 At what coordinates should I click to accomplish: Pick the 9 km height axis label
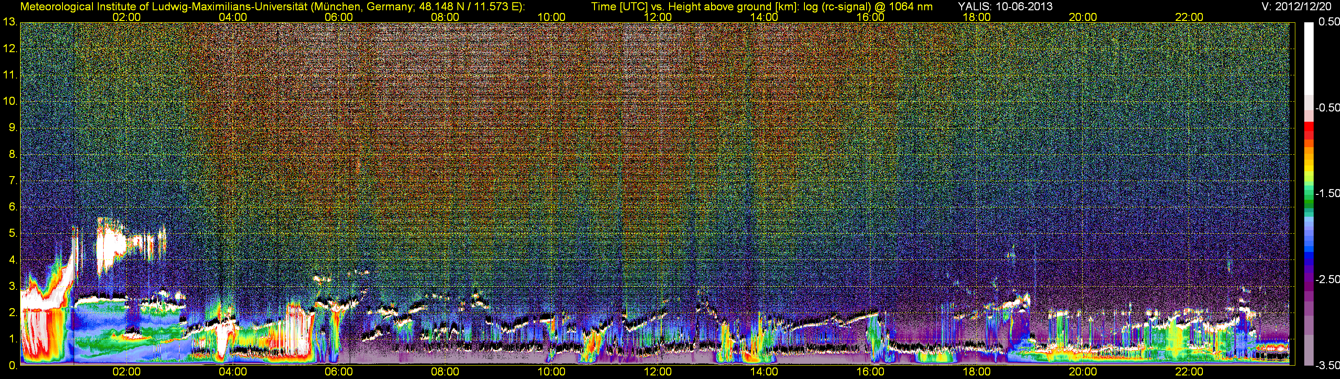[13, 128]
